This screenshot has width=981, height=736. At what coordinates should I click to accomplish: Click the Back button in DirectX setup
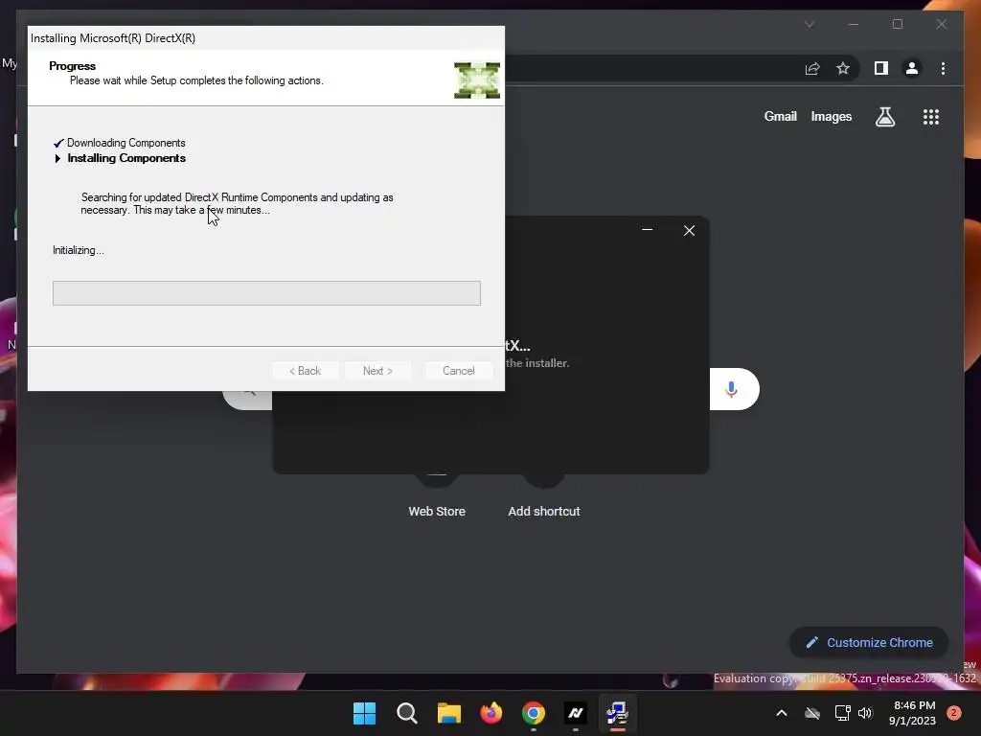tap(305, 371)
